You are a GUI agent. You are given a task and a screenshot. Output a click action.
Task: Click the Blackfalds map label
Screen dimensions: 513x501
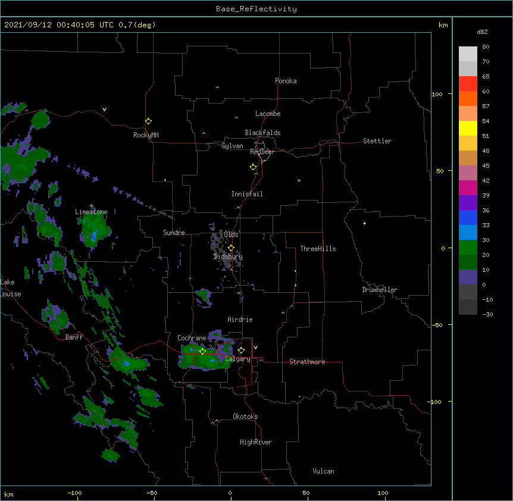tap(262, 133)
